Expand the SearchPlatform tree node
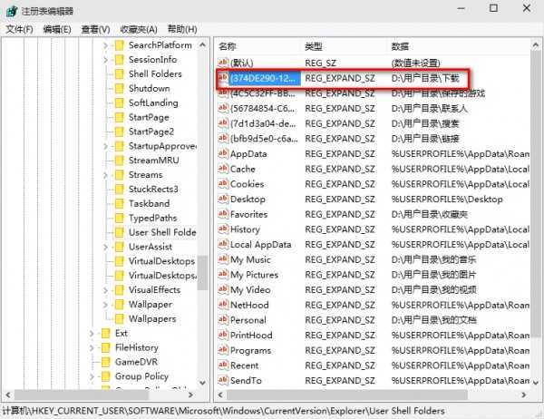Screen dimensions: 544x419 pos(105,45)
